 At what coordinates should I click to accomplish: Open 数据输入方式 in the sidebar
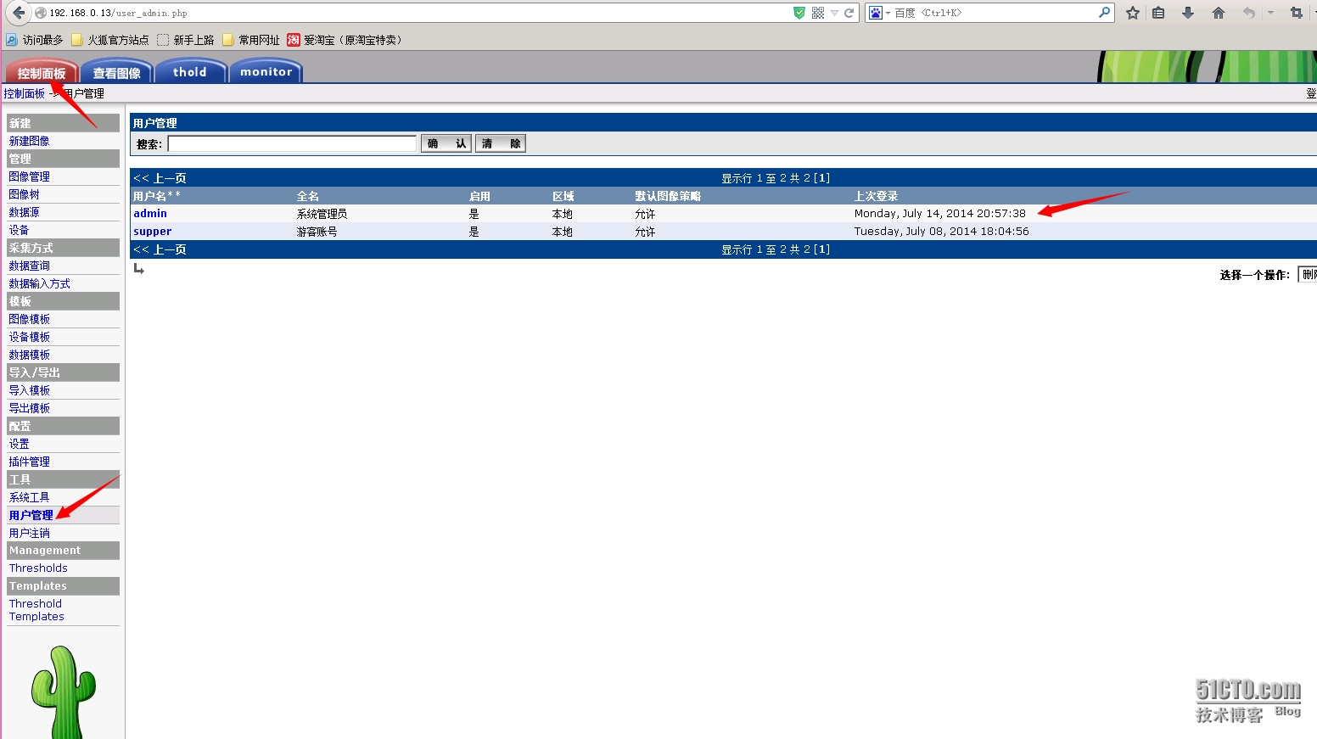point(39,283)
